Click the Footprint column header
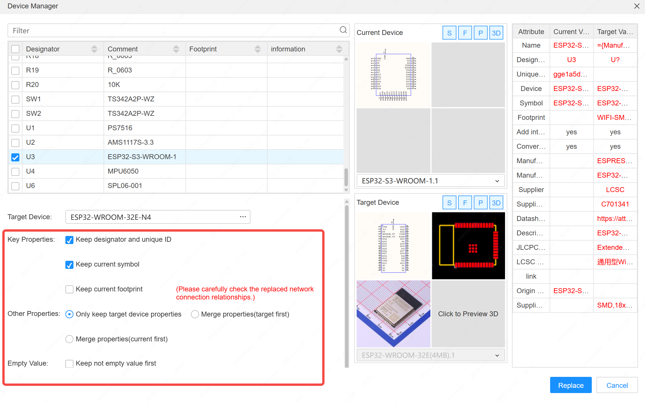The height and width of the screenshot is (402, 645). pos(203,49)
